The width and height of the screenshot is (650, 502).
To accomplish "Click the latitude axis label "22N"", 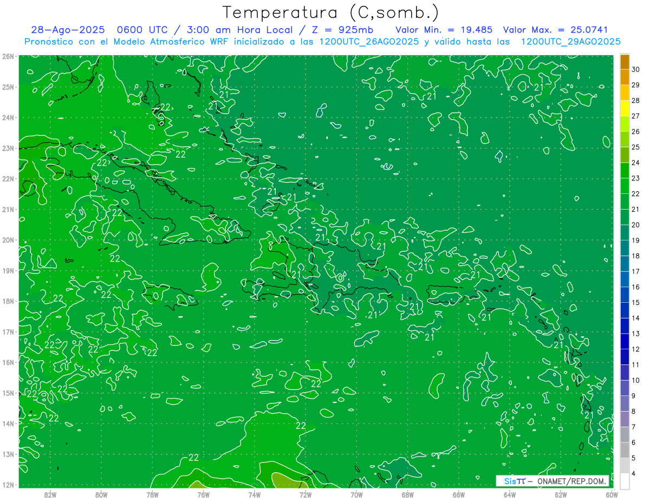I will (x=8, y=179).
